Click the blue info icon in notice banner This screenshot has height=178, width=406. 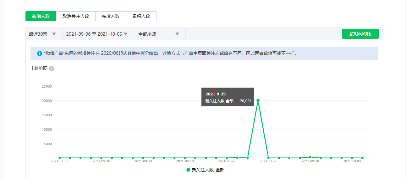tap(39, 53)
